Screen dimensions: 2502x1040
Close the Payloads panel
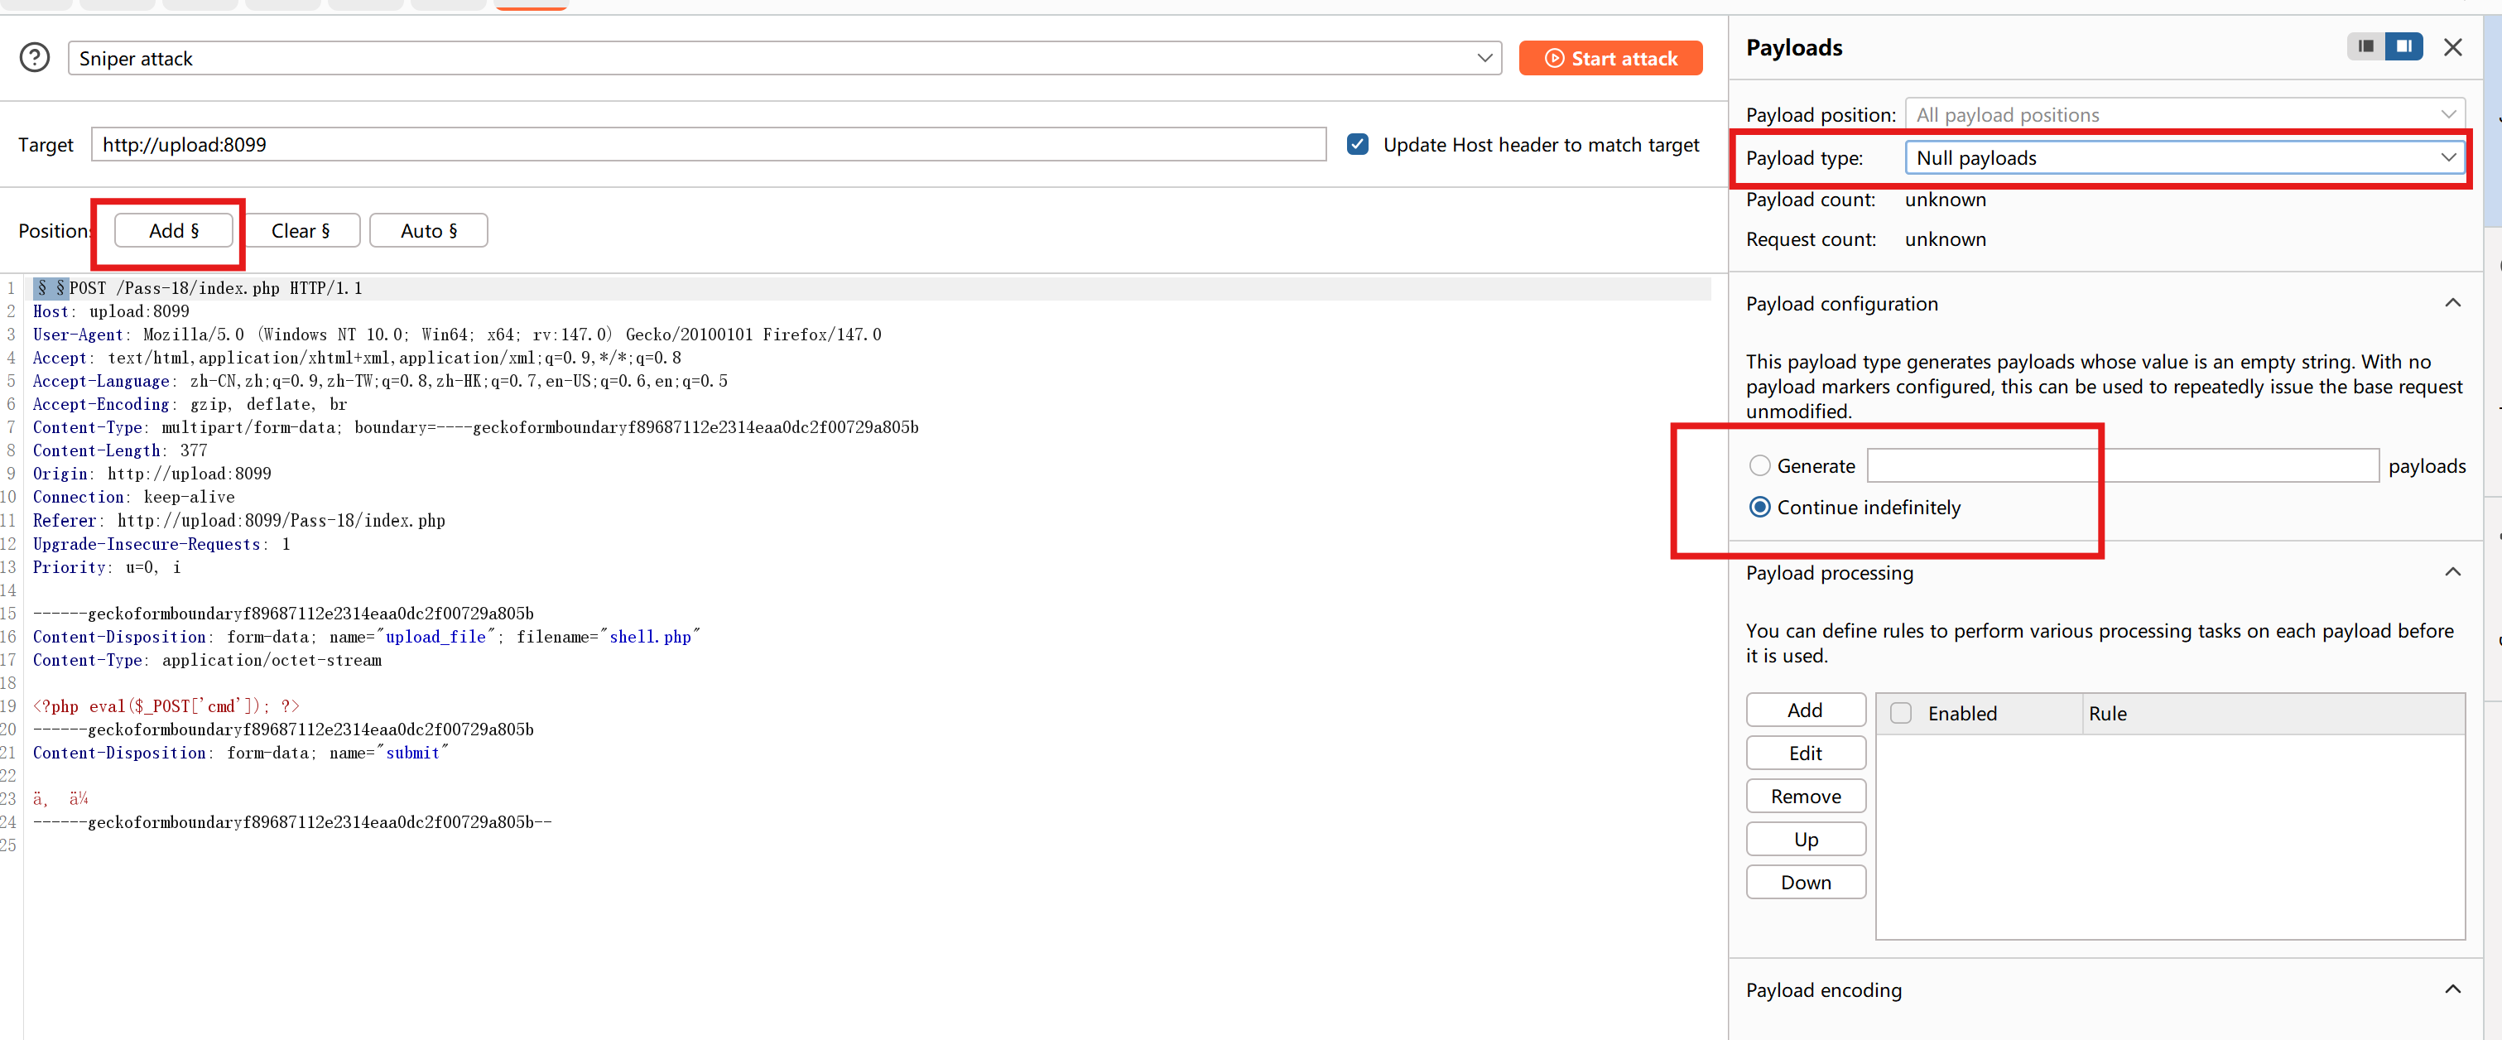[x=2452, y=46]
